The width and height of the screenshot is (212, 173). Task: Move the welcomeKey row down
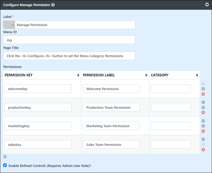tap(203, 89)
